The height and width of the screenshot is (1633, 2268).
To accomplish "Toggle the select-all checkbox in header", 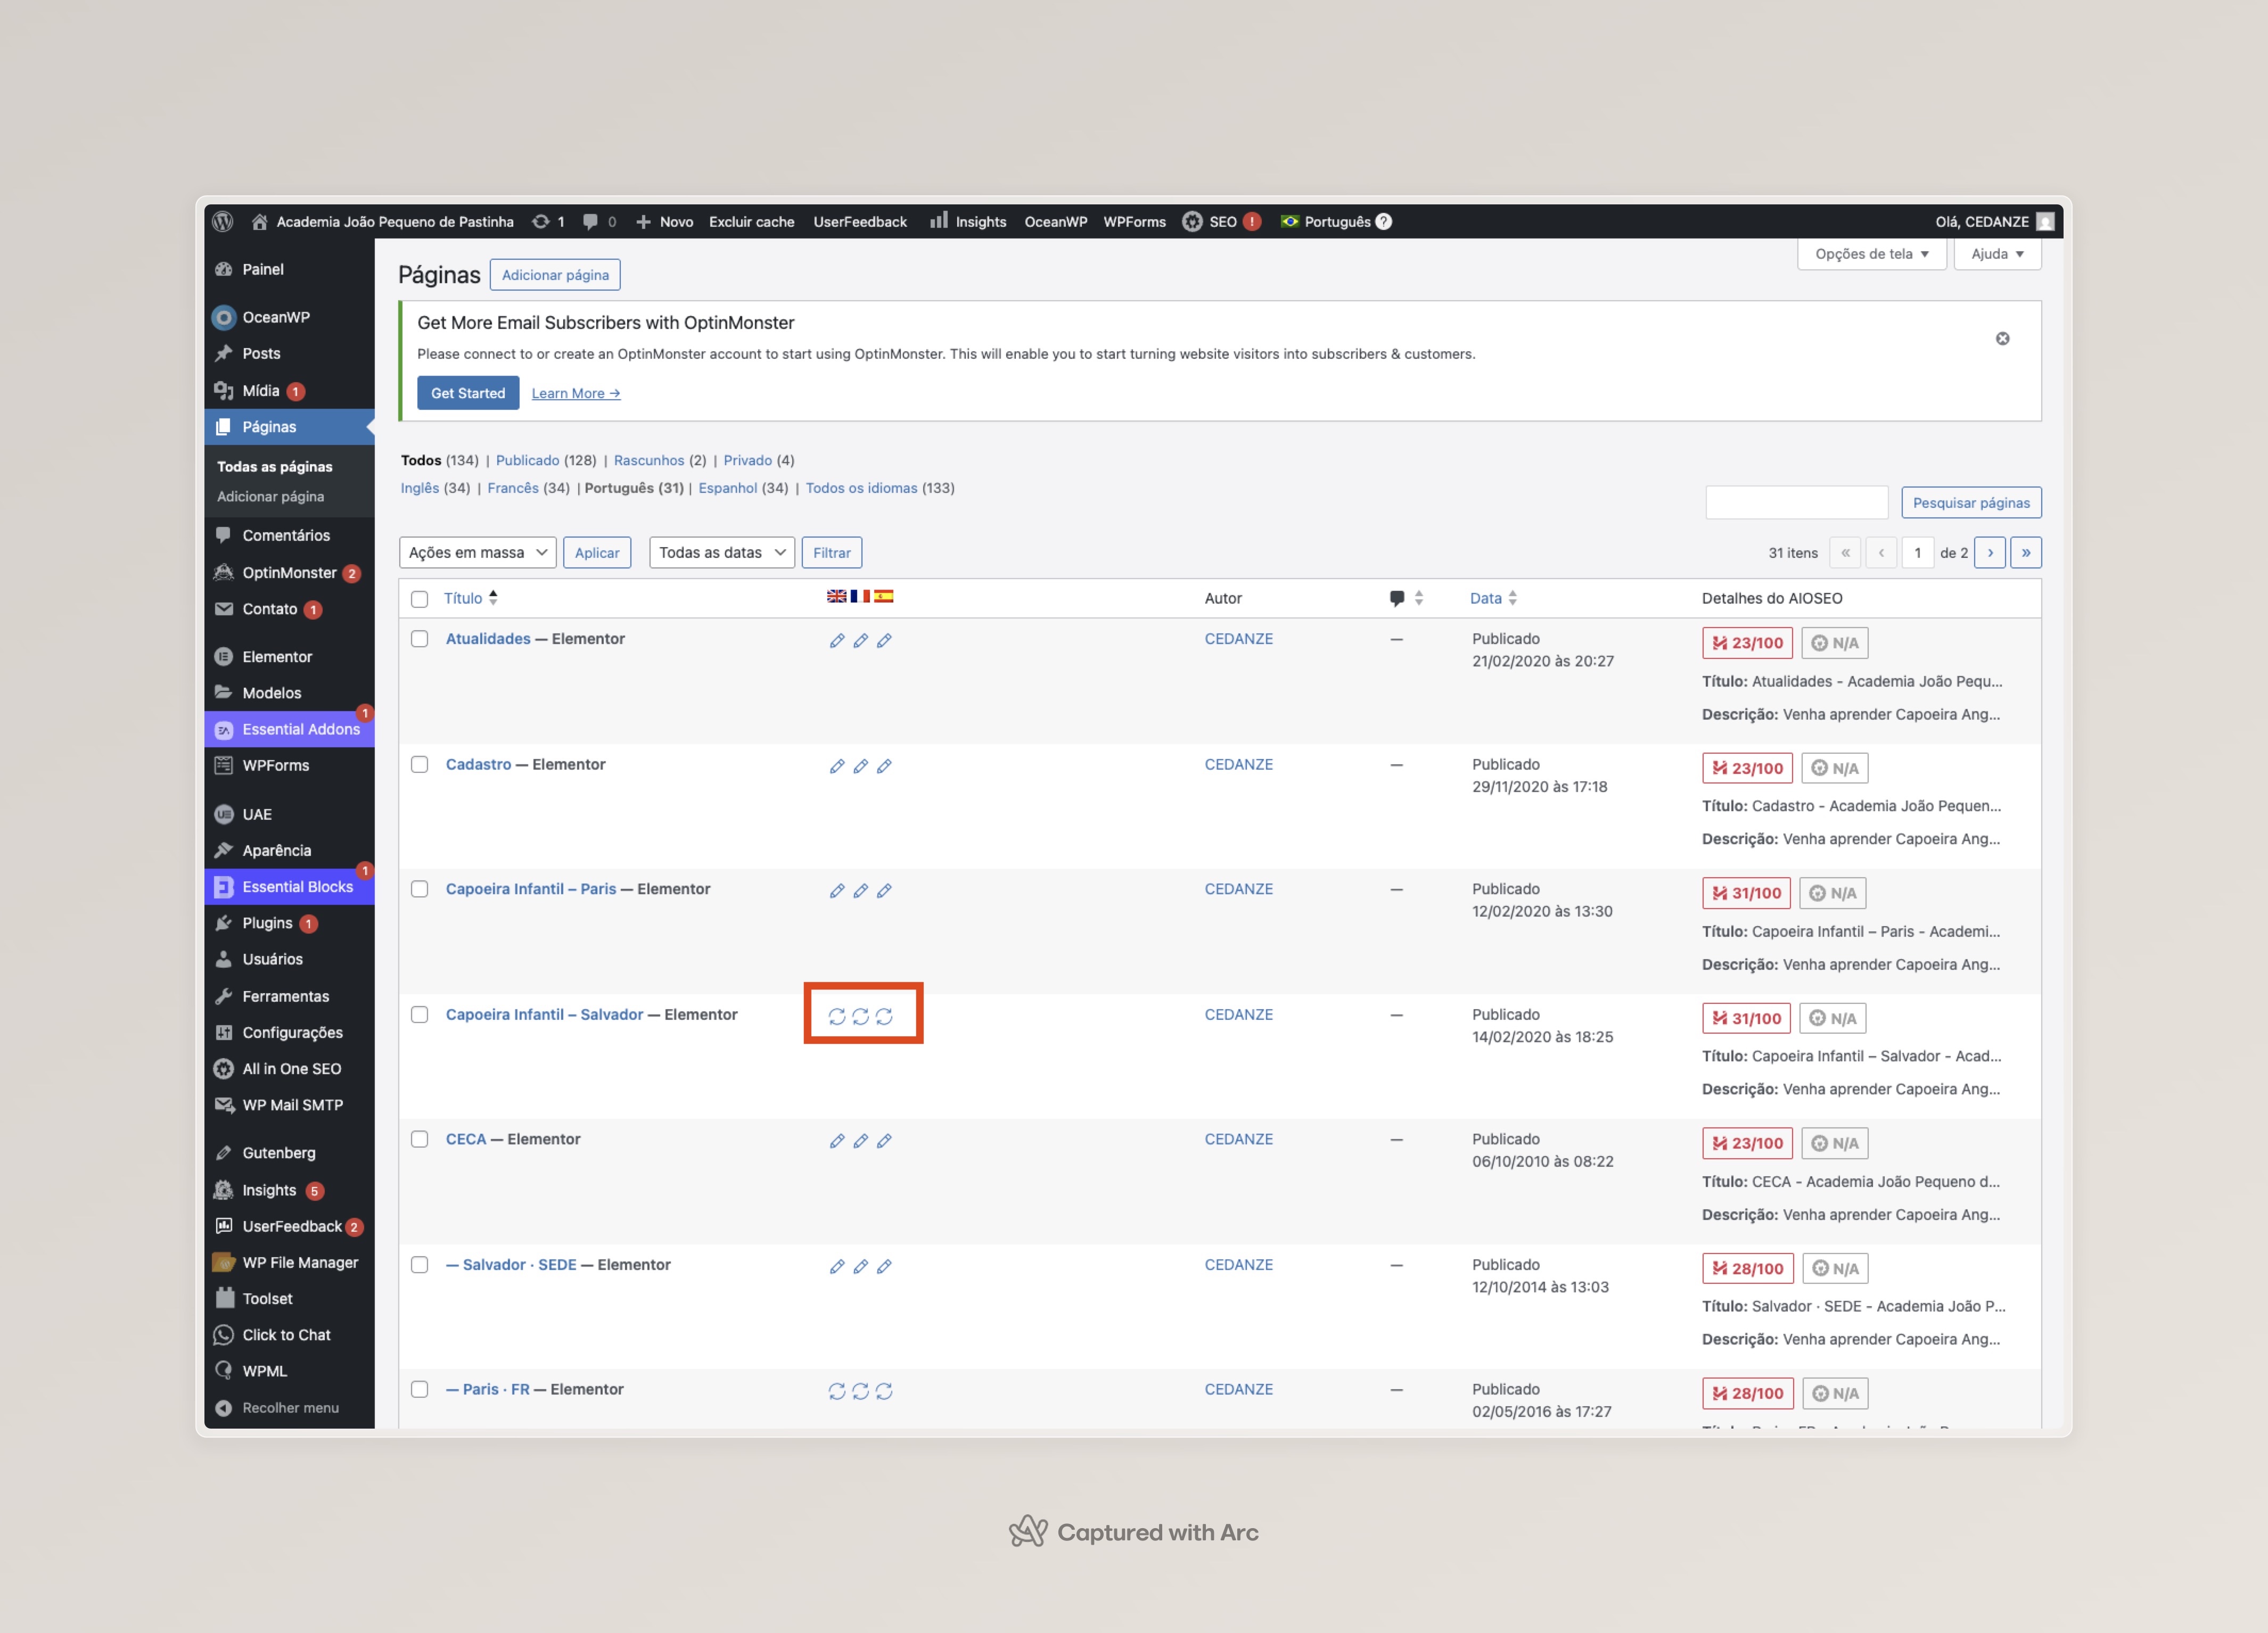I will 420,599.
